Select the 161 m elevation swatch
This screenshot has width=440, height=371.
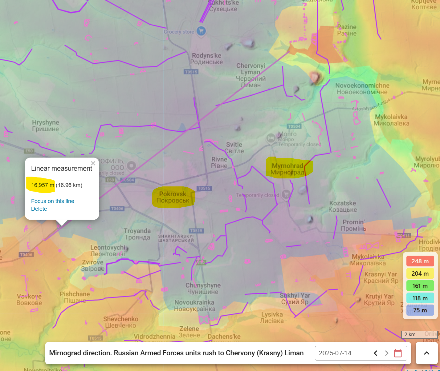coord(420,286)
